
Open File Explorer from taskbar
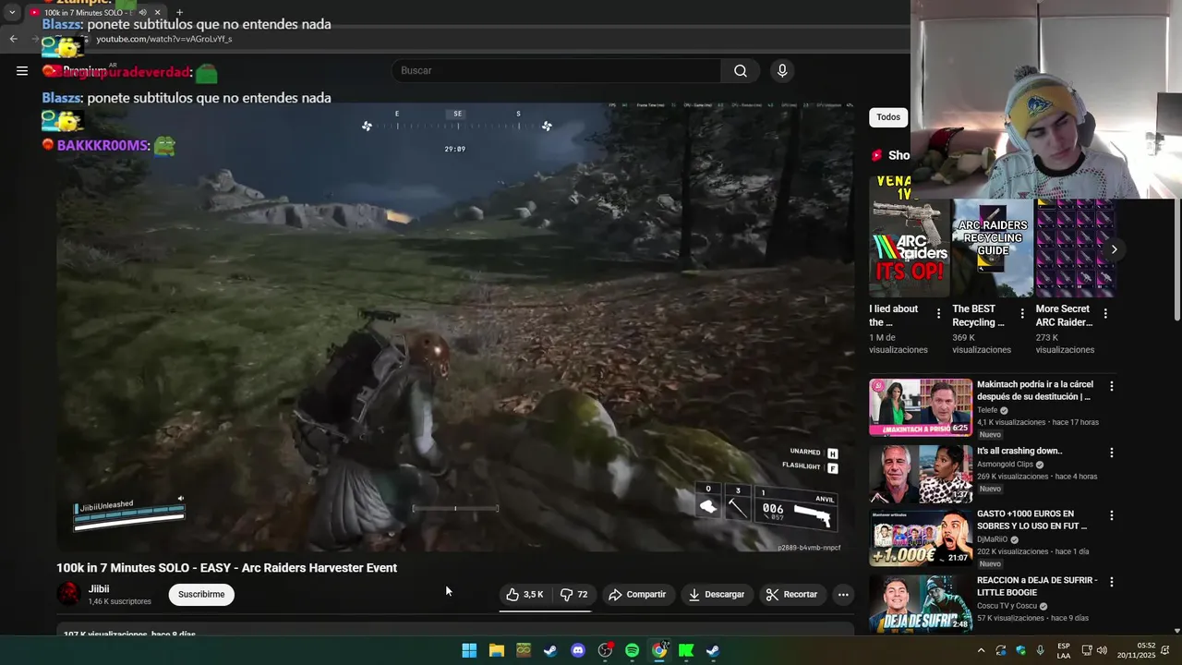pos(496,650)
